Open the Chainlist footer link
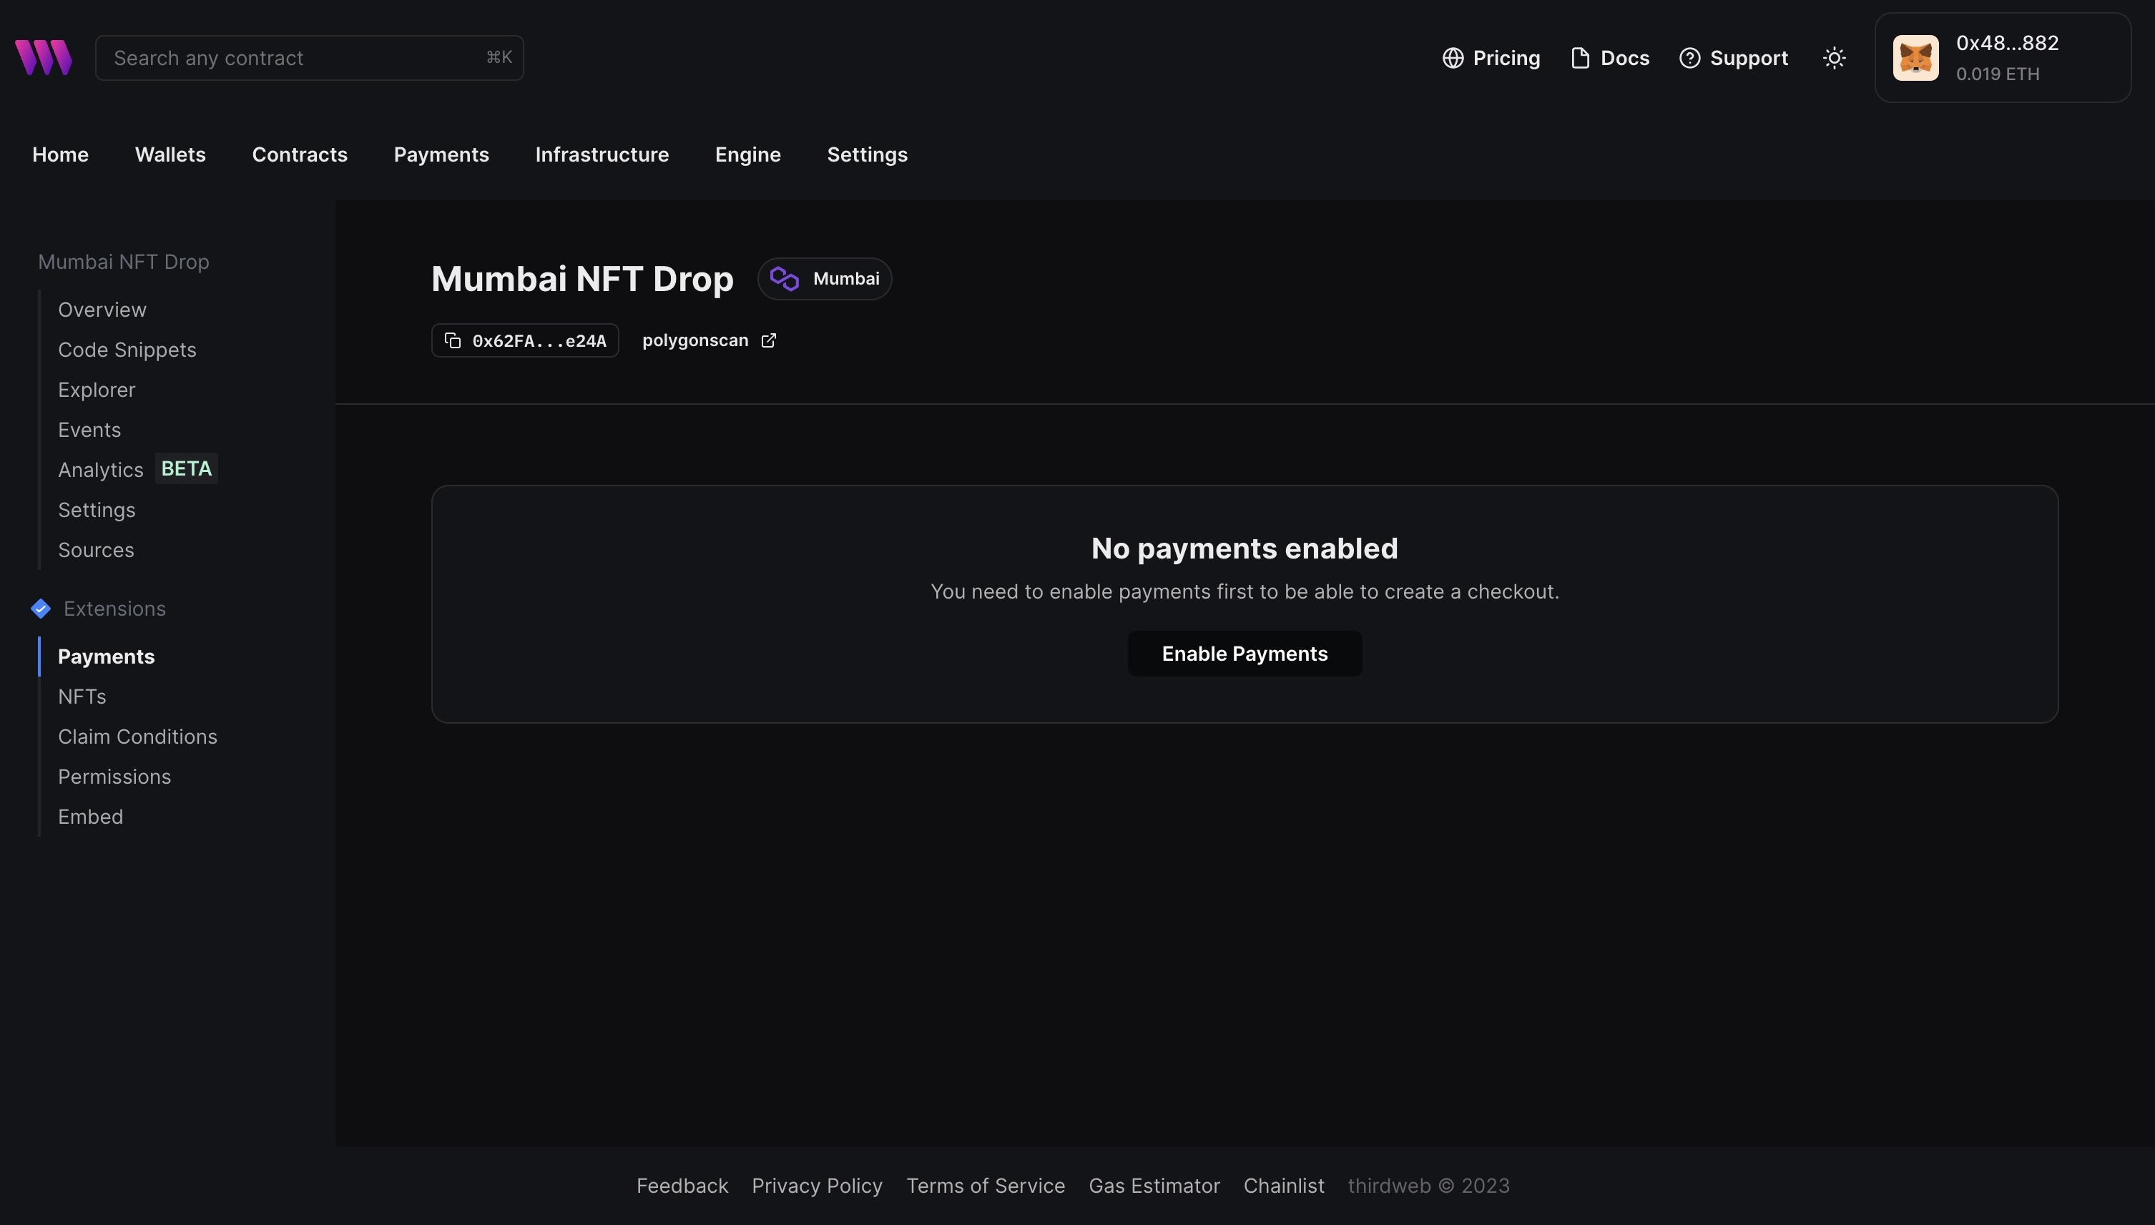2155x1225 pixels. 1283,1185
